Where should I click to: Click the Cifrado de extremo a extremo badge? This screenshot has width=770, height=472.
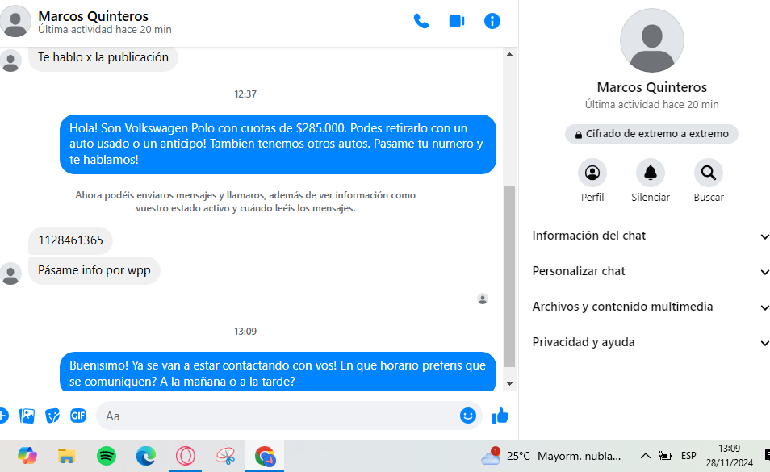[651, 133]
